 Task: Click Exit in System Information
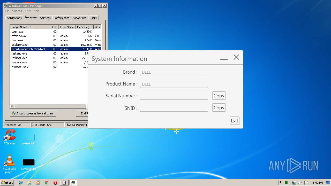coord(235,121)
